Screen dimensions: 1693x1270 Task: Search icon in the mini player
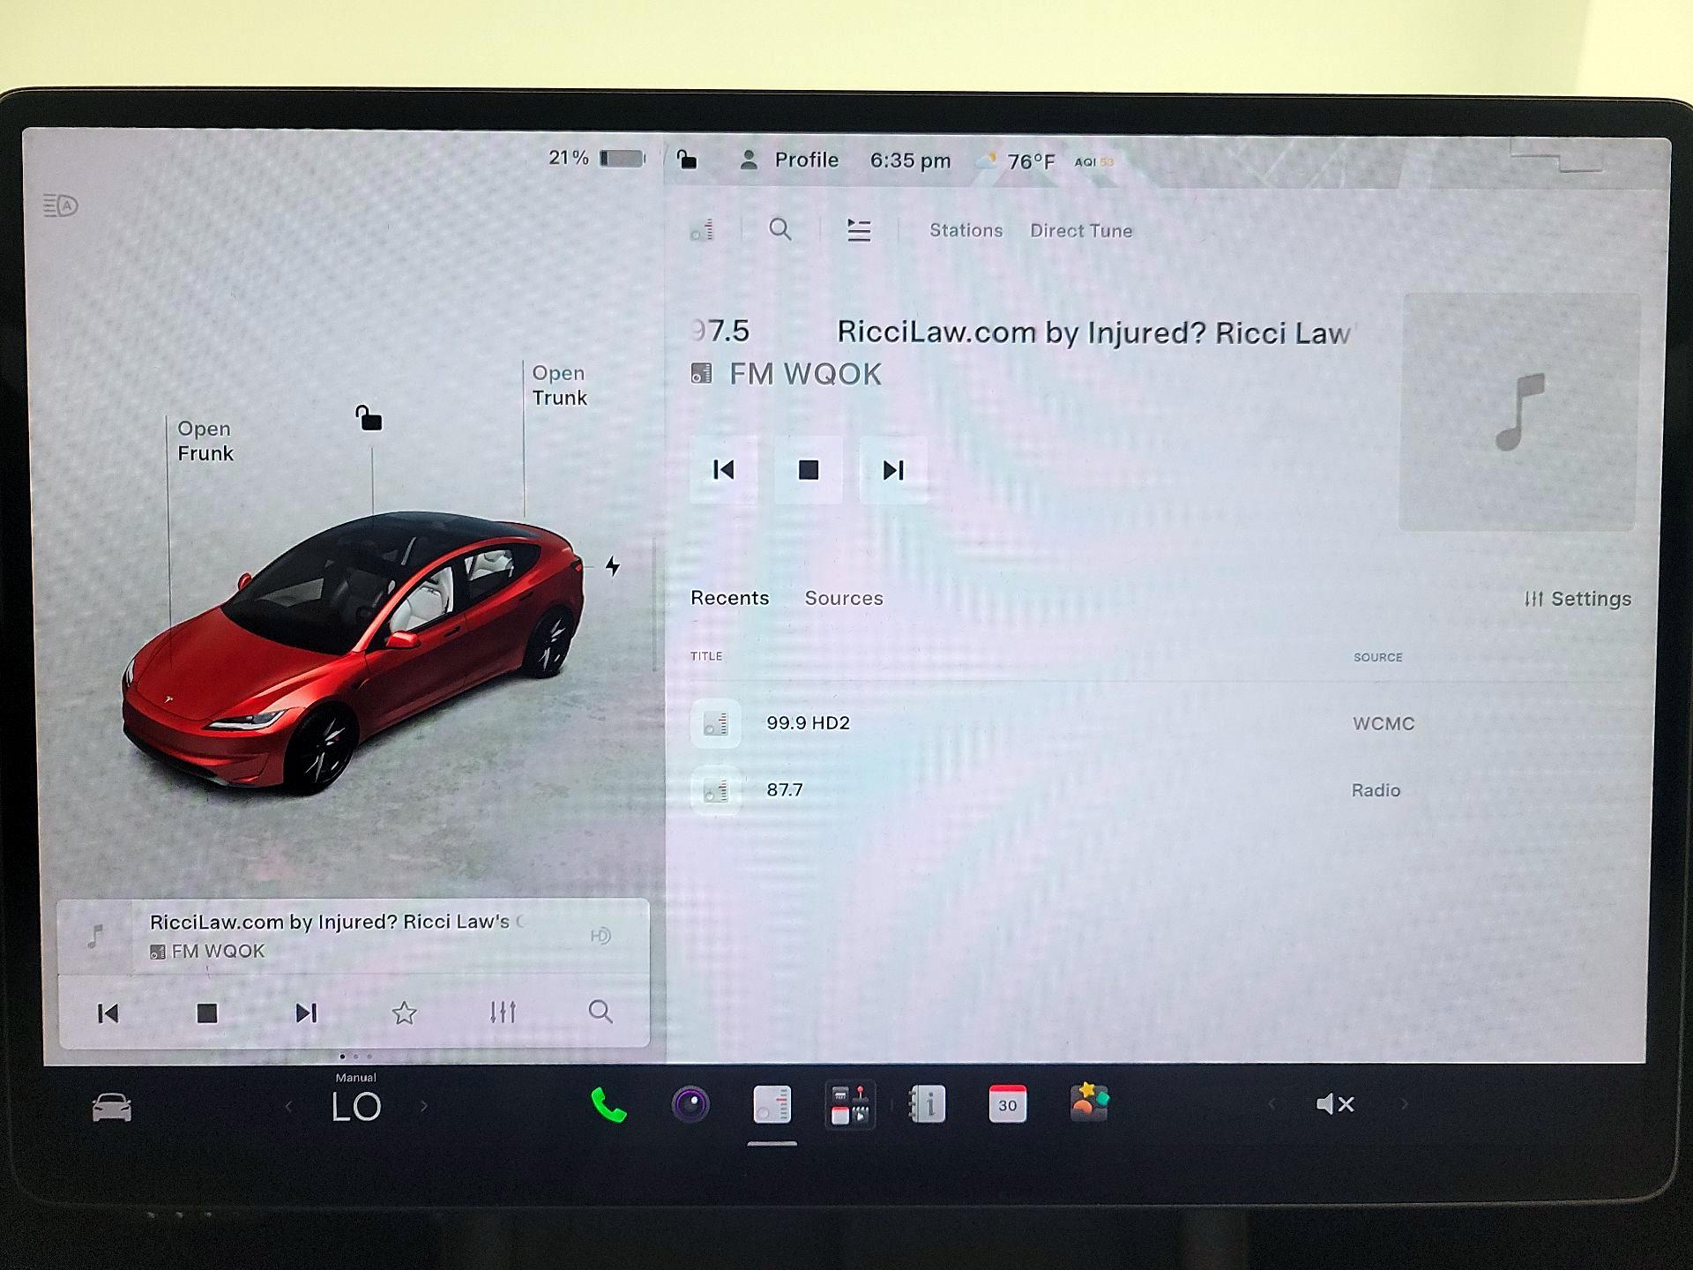[600, 1012]
